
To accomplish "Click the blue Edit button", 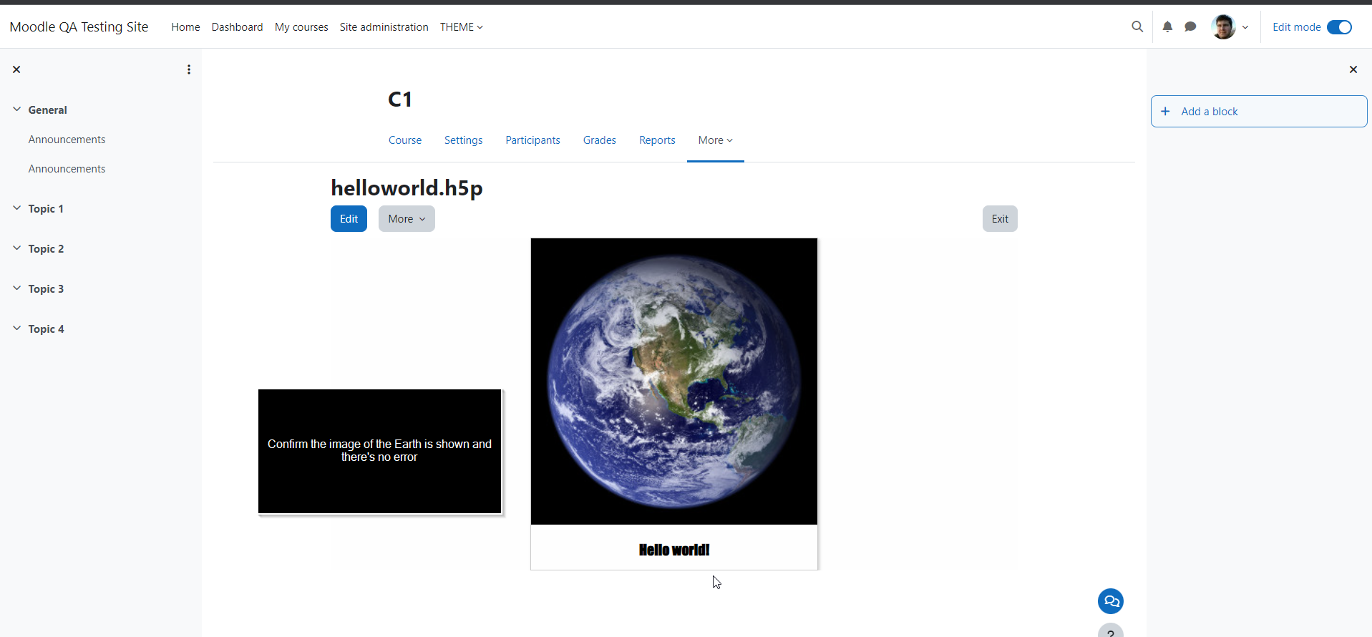I will [349, 219].
